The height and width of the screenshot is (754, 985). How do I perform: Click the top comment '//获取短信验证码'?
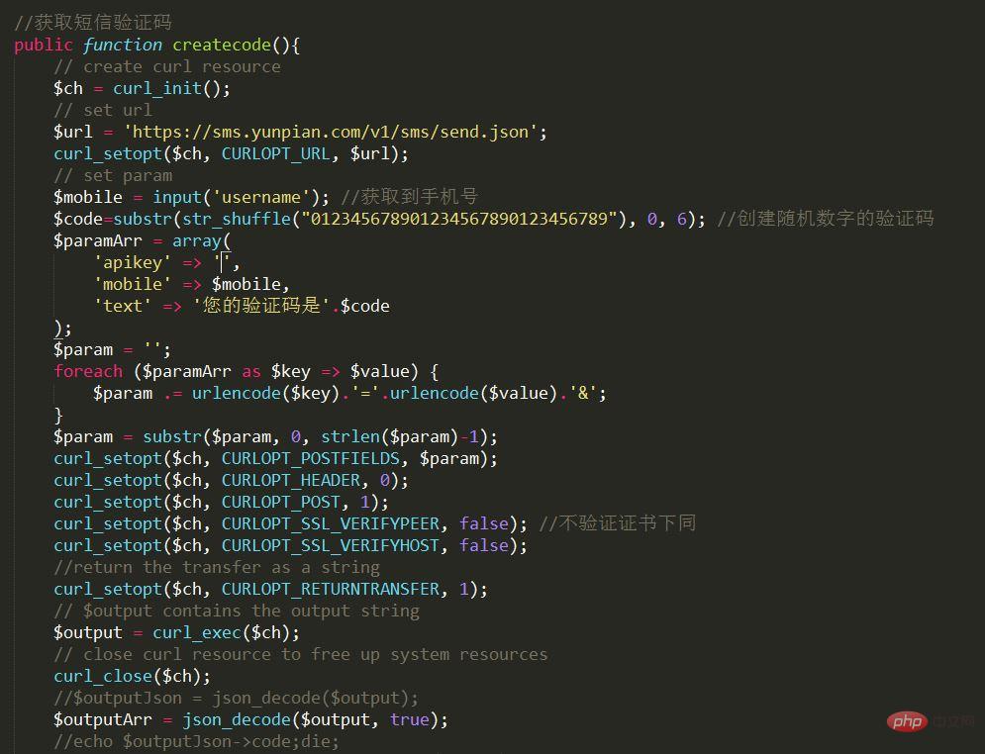[x=93, y=22]
